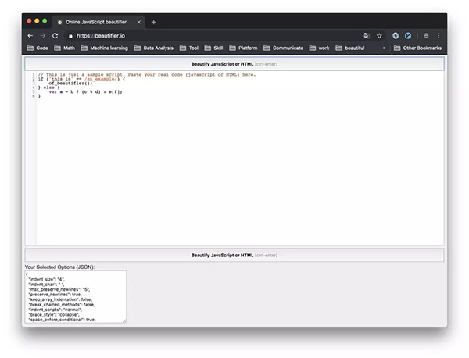
Task: Open the translate page icon
Action: point(367,36)
